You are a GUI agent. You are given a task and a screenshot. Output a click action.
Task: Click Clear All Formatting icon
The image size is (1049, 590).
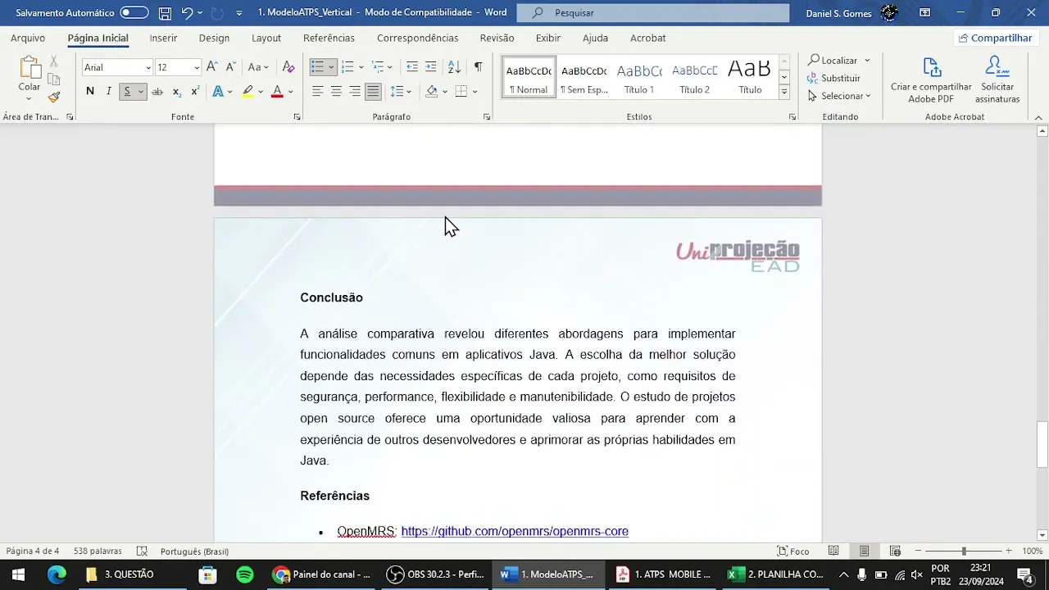(x=288, y=67)
